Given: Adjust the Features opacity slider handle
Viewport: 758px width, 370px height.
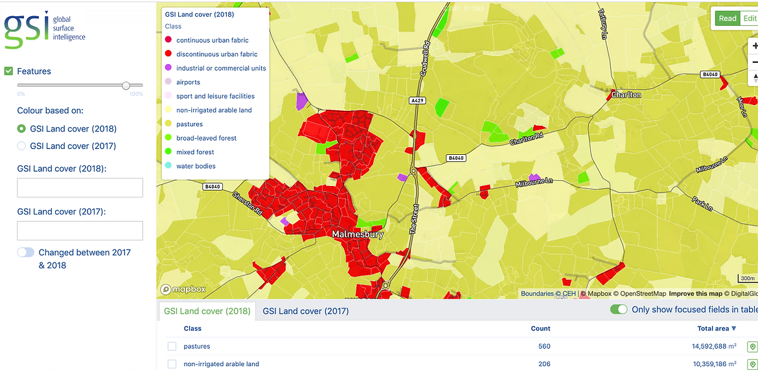Looking at the screenshot, I should point(126,86).
